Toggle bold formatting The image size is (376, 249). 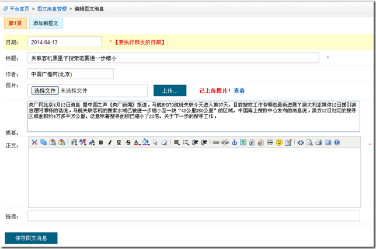(x=101, y=142)
